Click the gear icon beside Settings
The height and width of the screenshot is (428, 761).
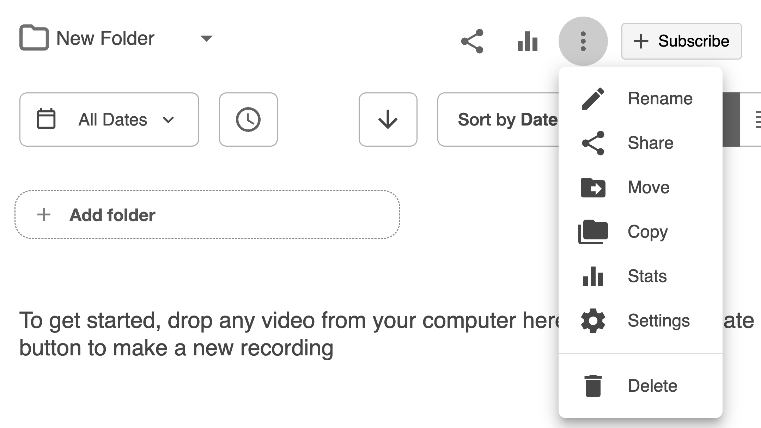(x=593, y=320)
